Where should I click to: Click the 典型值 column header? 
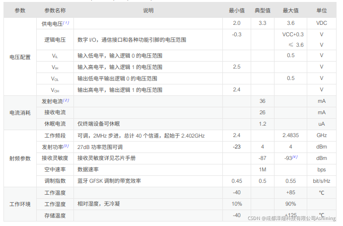[263, 10]
